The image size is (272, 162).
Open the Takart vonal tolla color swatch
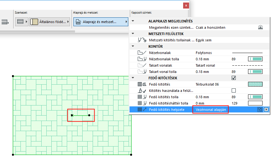[x=255, y=72]
